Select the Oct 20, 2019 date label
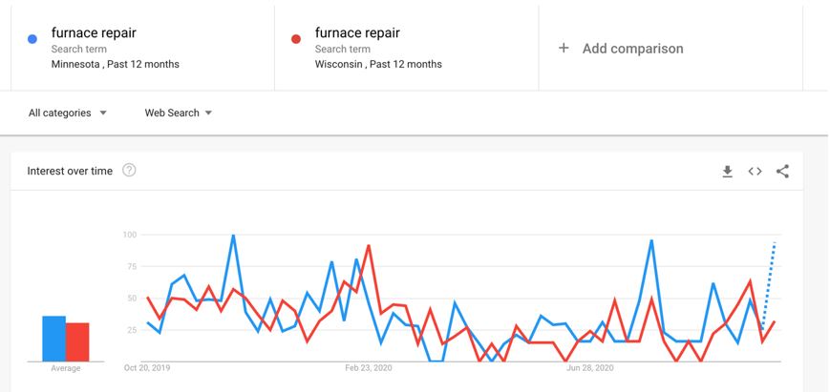This screenshot has height=392, width=830. (147, 366)
